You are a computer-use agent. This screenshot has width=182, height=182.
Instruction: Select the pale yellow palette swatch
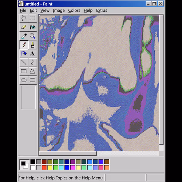click(78, 167)
